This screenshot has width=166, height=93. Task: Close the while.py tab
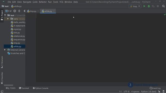point(54,11)
